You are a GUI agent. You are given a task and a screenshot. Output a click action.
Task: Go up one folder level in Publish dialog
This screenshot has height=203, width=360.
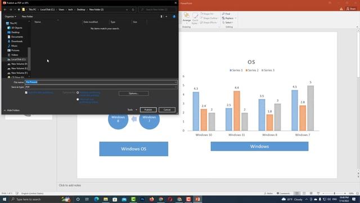pyautogui.click(x=19, y=10)
